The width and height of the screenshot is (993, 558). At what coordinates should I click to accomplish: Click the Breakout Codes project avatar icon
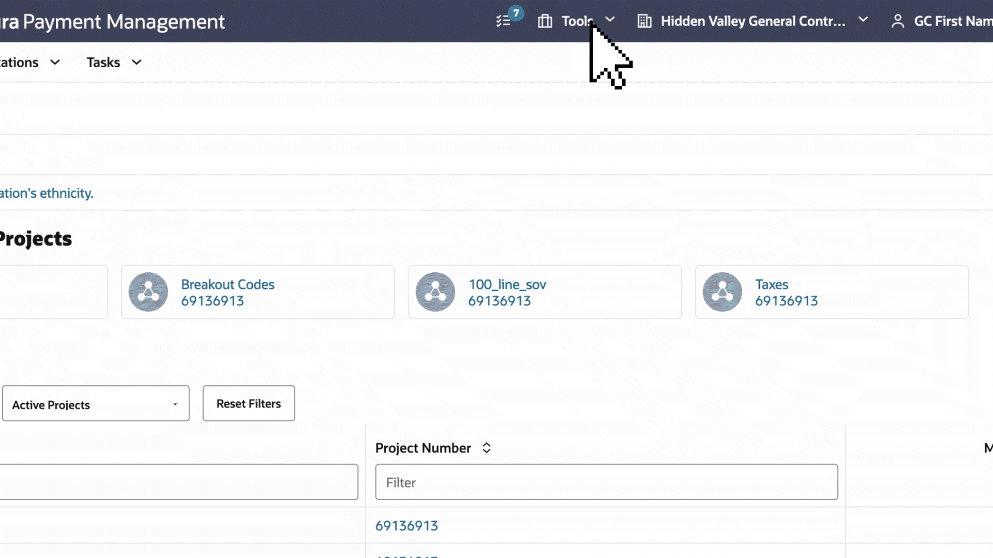[x=148, y=292]
